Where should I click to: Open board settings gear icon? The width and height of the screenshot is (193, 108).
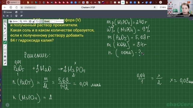30,21
